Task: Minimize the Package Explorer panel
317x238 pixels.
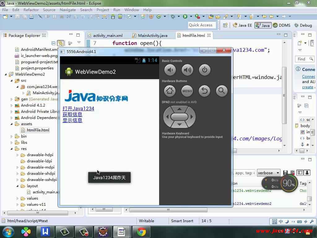Action: tap(71, 35)
